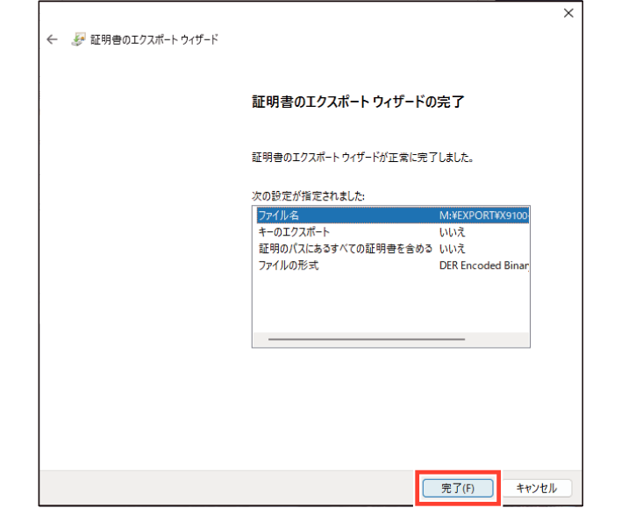This screenshot has width=621, height=508.
Task: Click the 証明書のエクスポート ウィザード title text
Action: coord(154,39)
